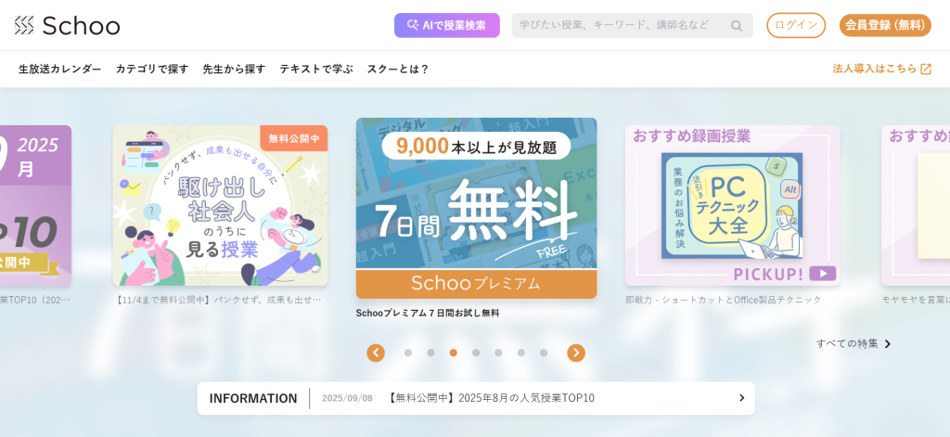Click 会員登録(無料) button
The height and width of the screenshot is (437, 950).
point(885,25)
